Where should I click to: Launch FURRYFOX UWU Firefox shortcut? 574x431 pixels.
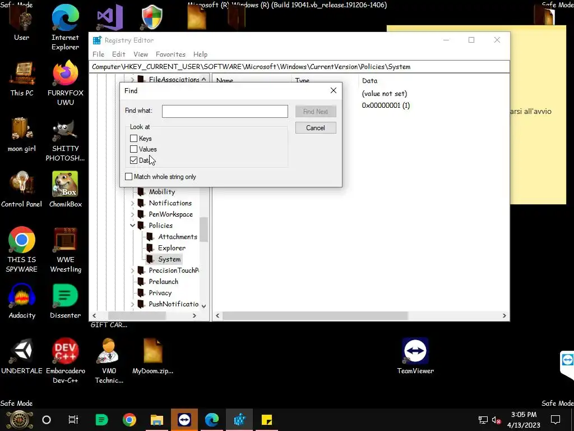click(x=65, y=84)
